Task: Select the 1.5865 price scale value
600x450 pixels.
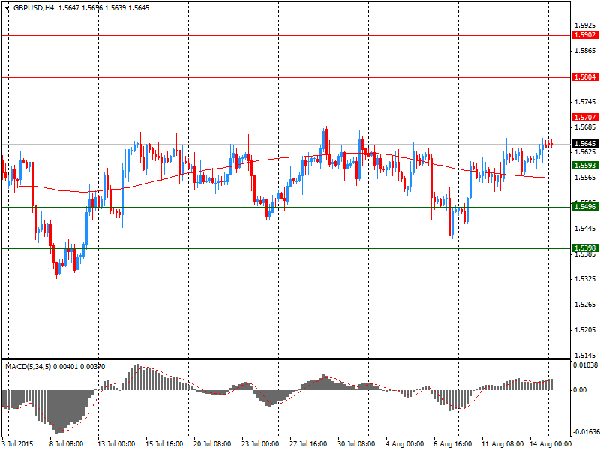Action: (x=586, y=51)
